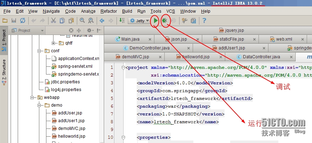
Task: Click the Undo arrow in the toolbar
Action: [34, 20]
